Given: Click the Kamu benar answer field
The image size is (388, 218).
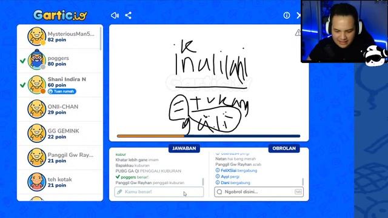Looking at the screenshot, I should [x=159, y=192].
